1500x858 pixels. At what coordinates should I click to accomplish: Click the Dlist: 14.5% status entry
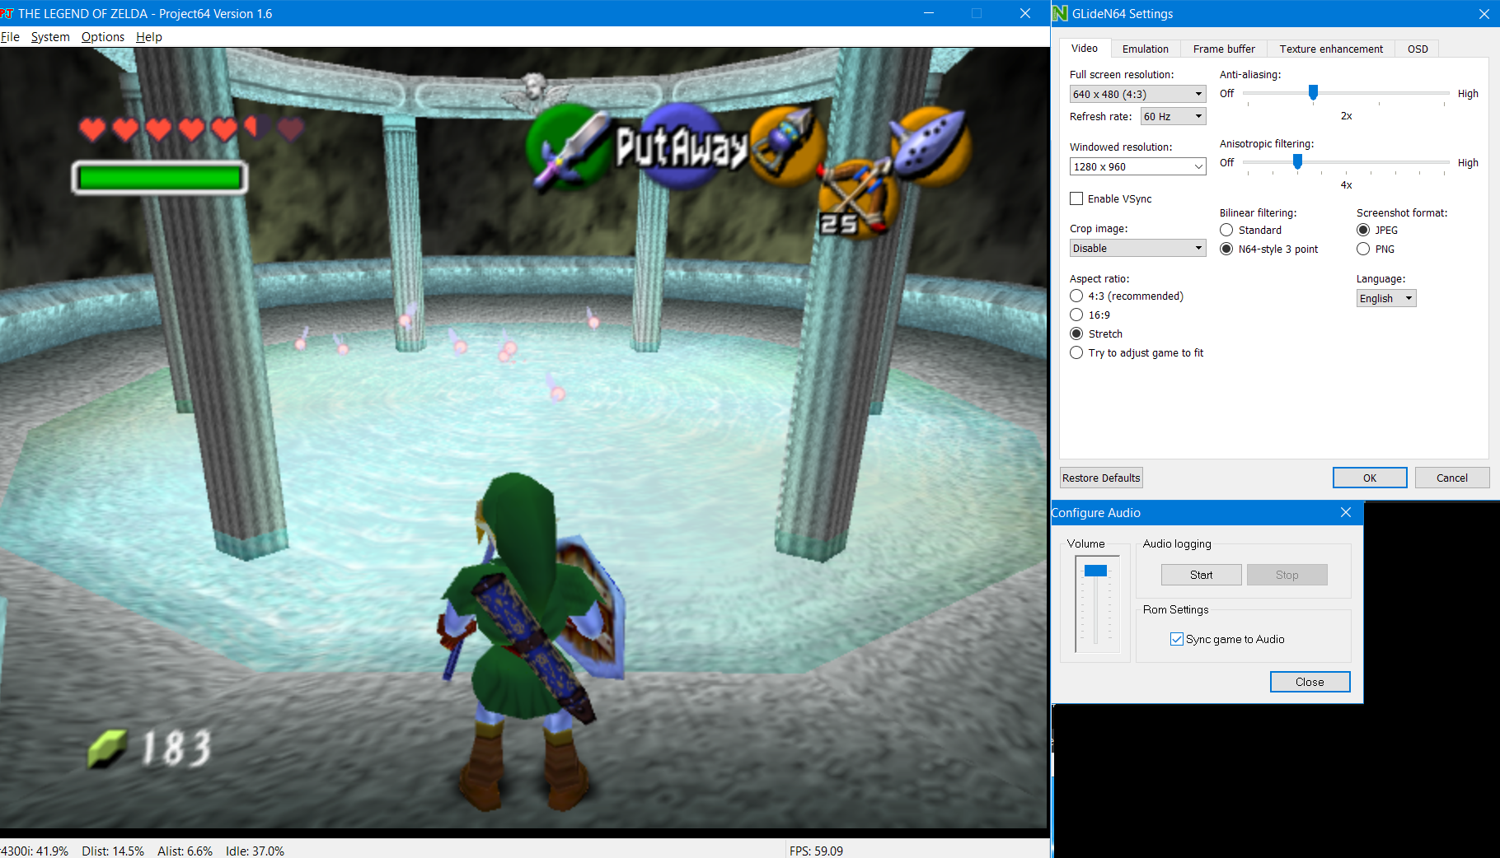pos(113,851)
